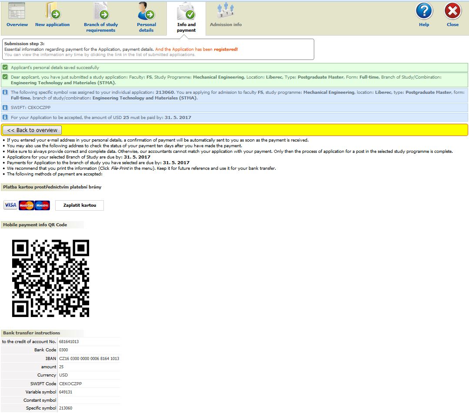Open the Branch of study requirements tab label
This screenshot has width=469, height=413.
101,27
